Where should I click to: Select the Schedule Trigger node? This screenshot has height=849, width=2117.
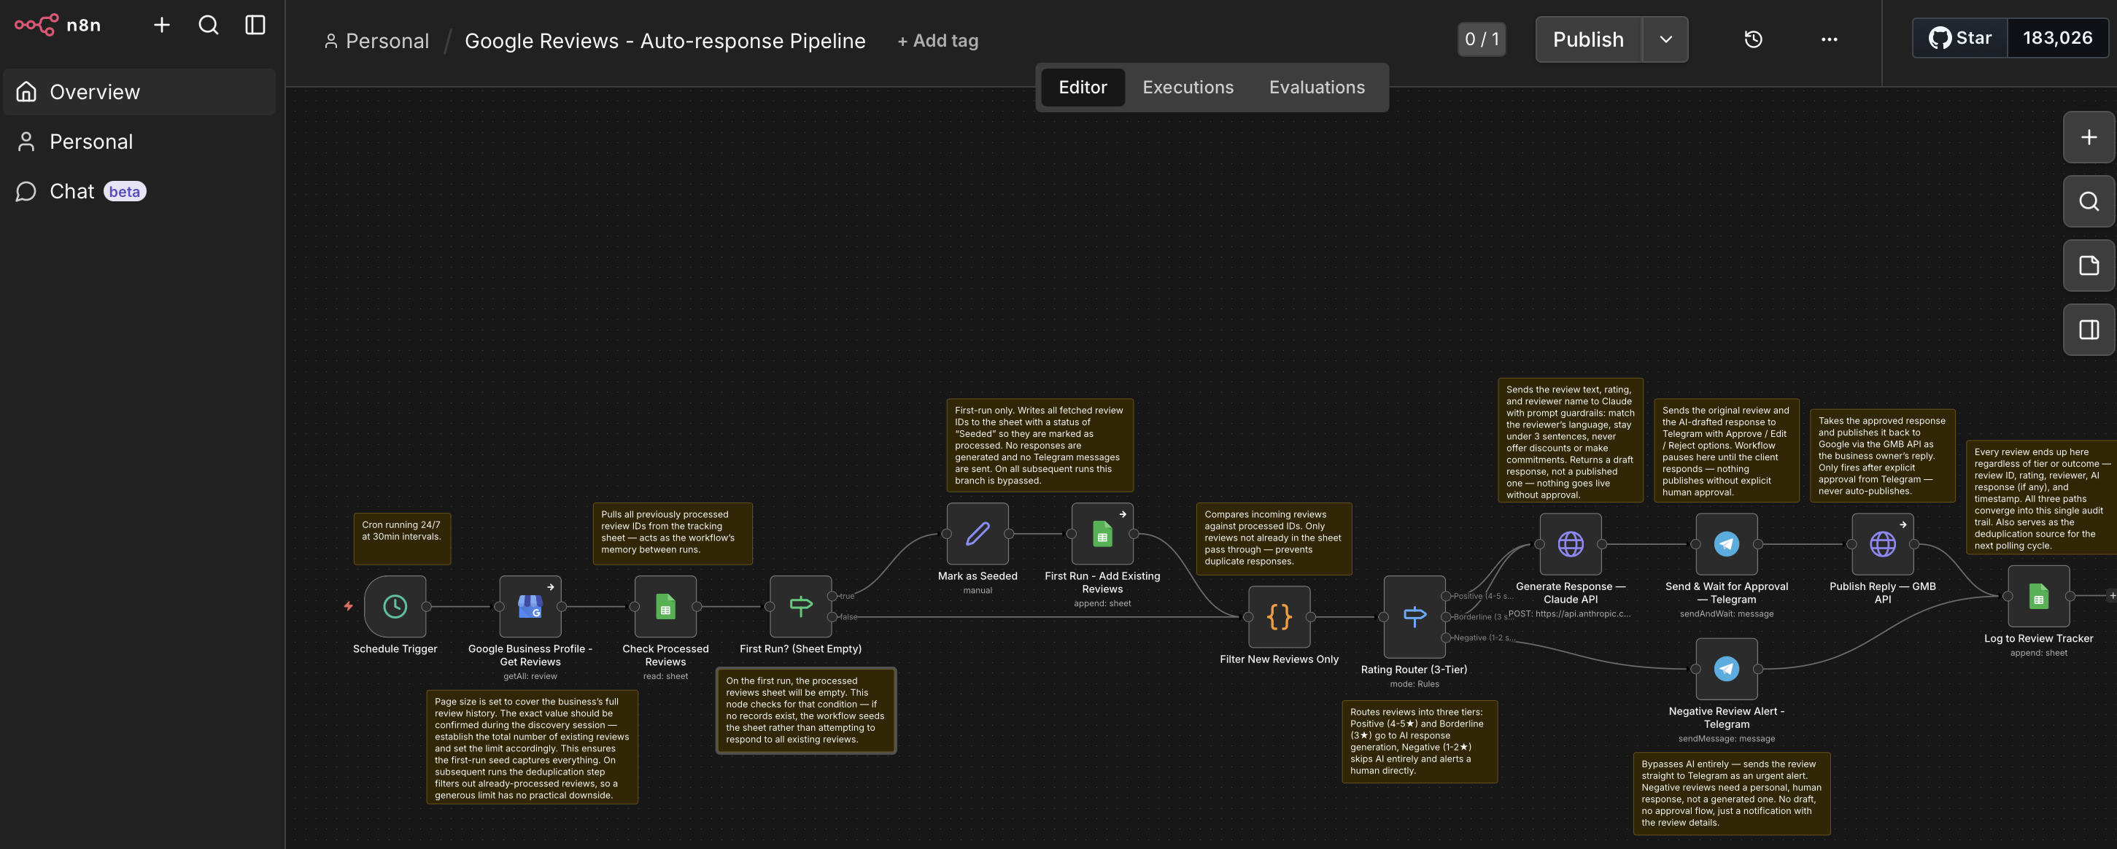(x=395, y=607)
